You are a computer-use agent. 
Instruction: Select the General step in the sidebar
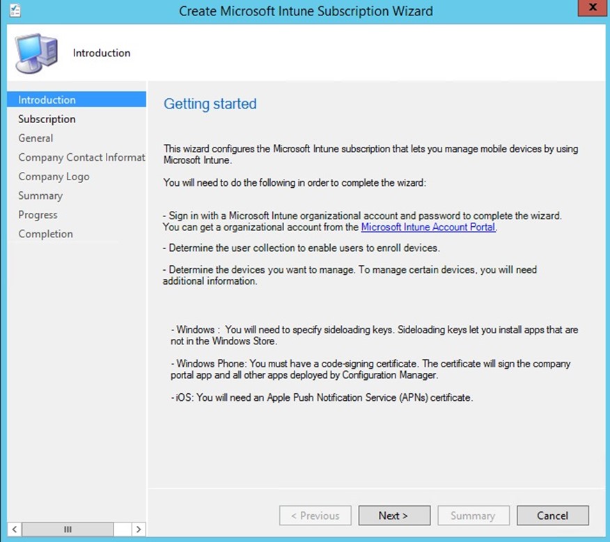click(x=36, y=138)
